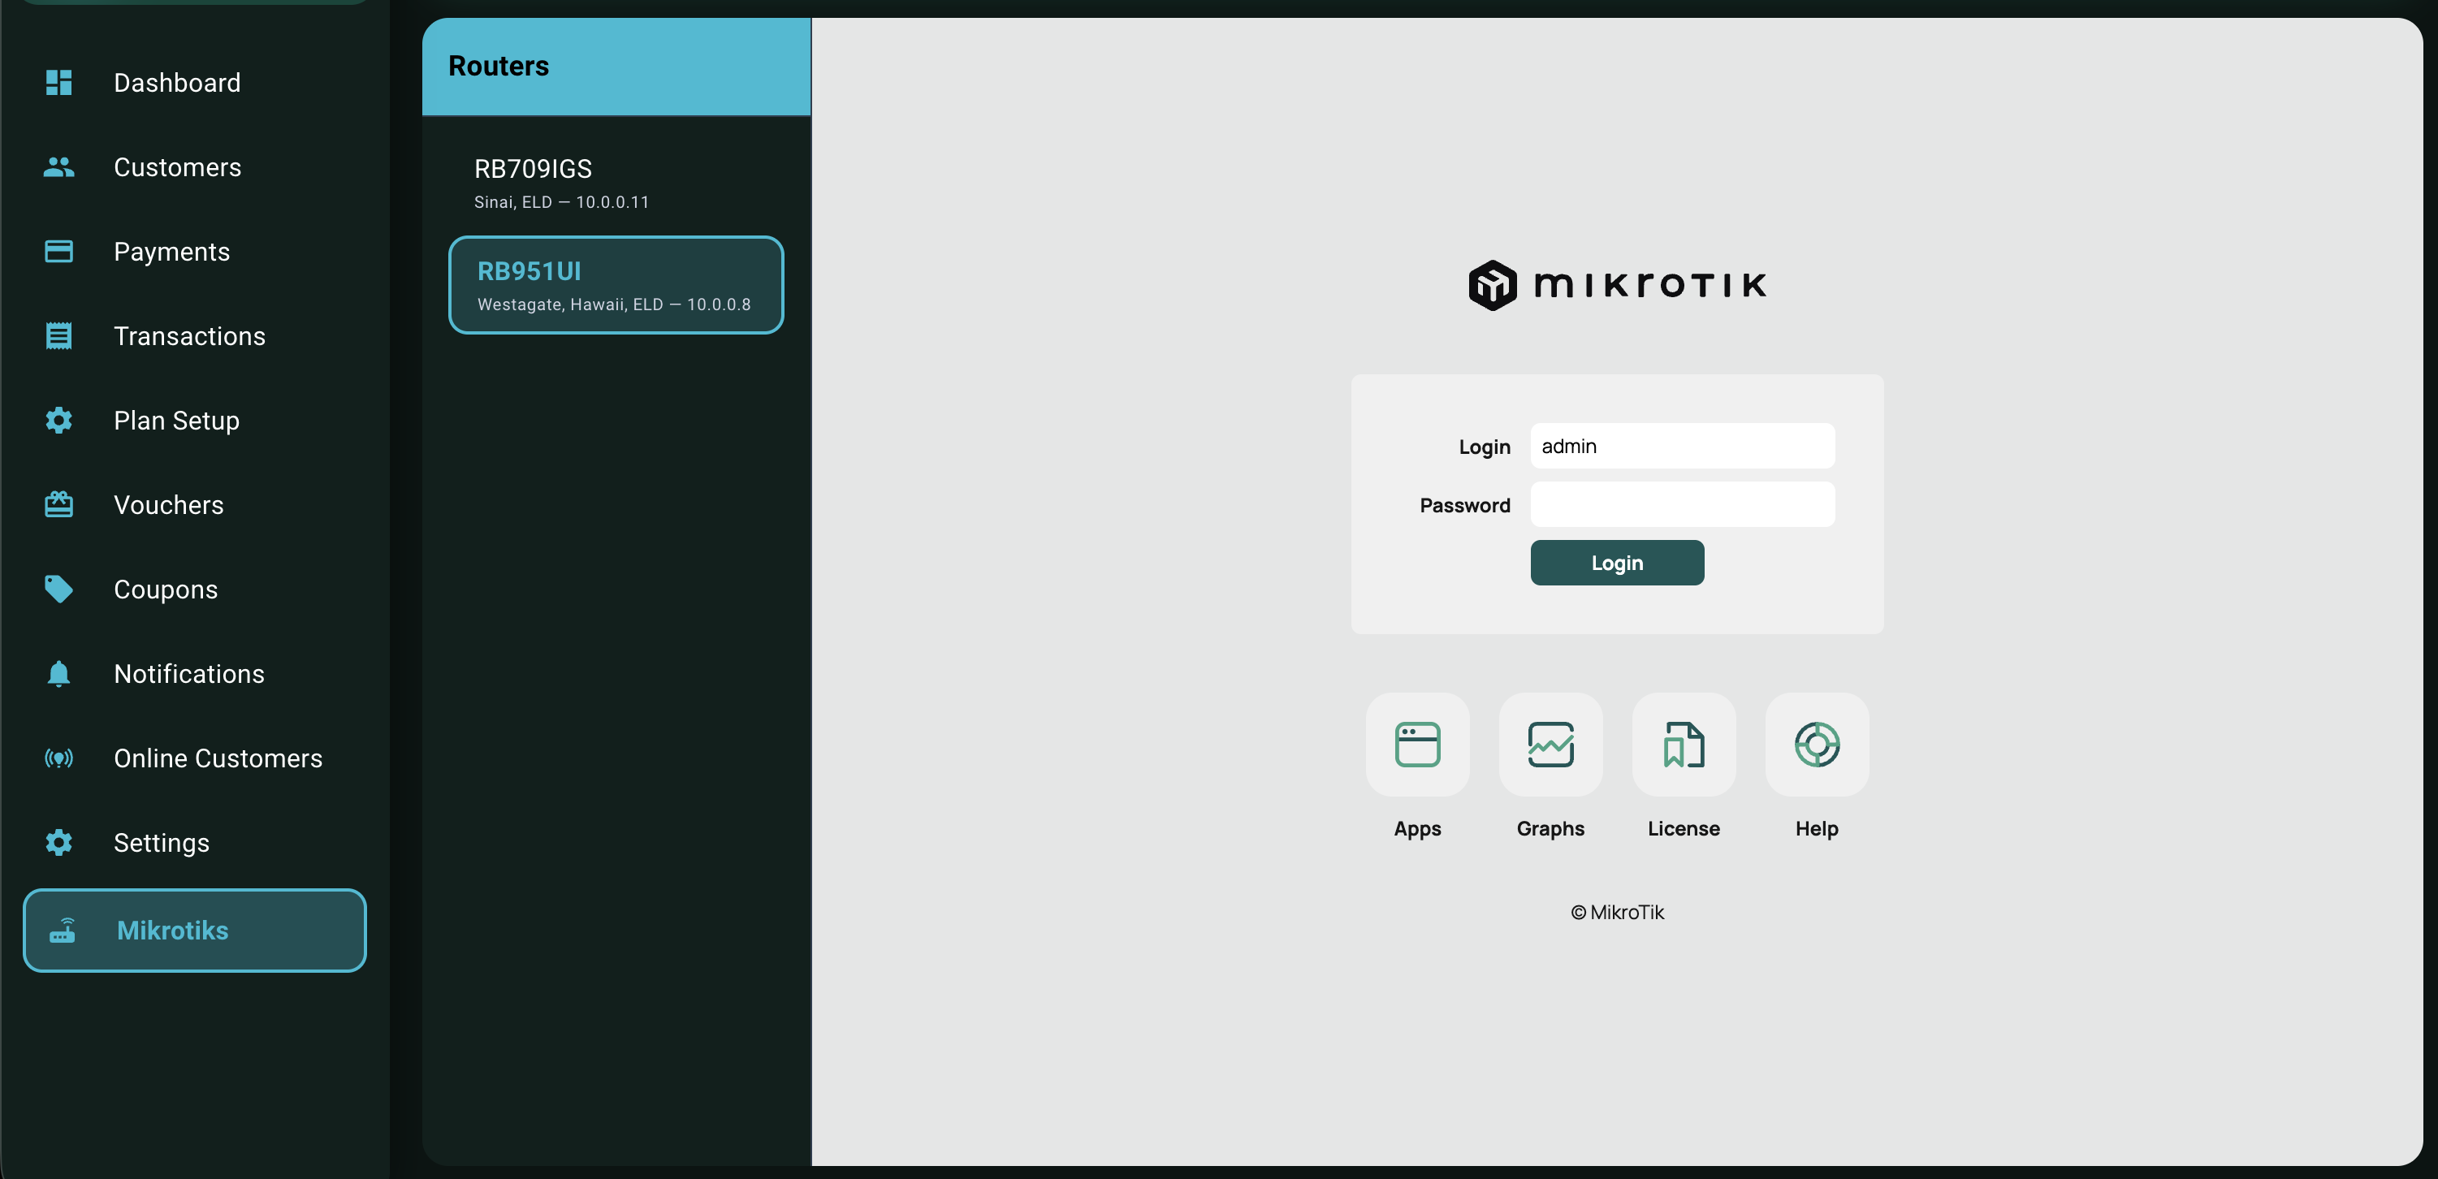Go to Customers in sidebar
This screenshot has height=1179, width=2438.
[177, 167]
